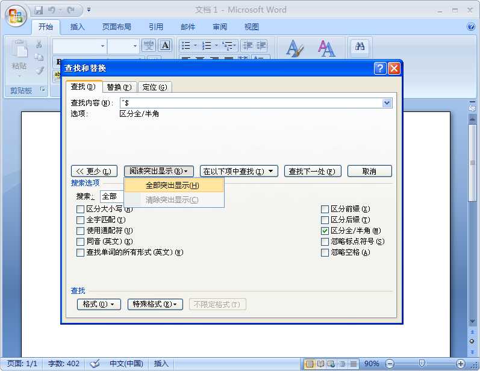
Task: Enable 忽略空格 checkbox
Action: [325, 252]
